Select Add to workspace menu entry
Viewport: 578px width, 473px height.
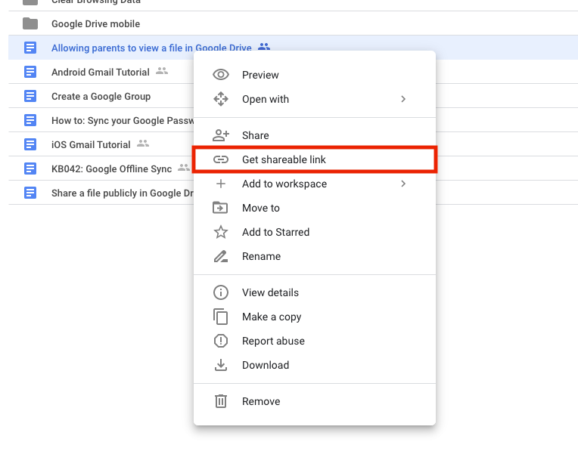click(315, 184)
